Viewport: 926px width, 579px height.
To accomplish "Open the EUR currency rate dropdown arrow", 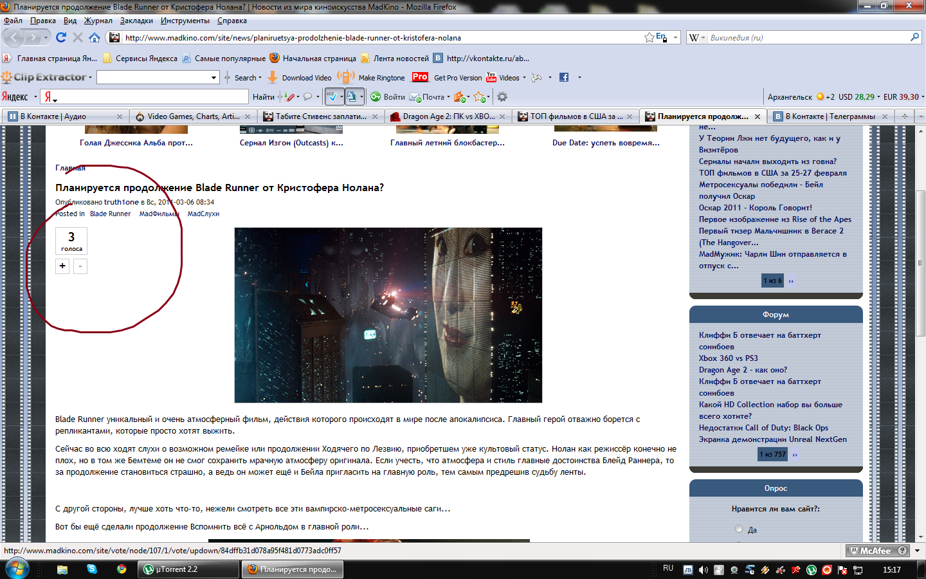I will click(923, 96).
